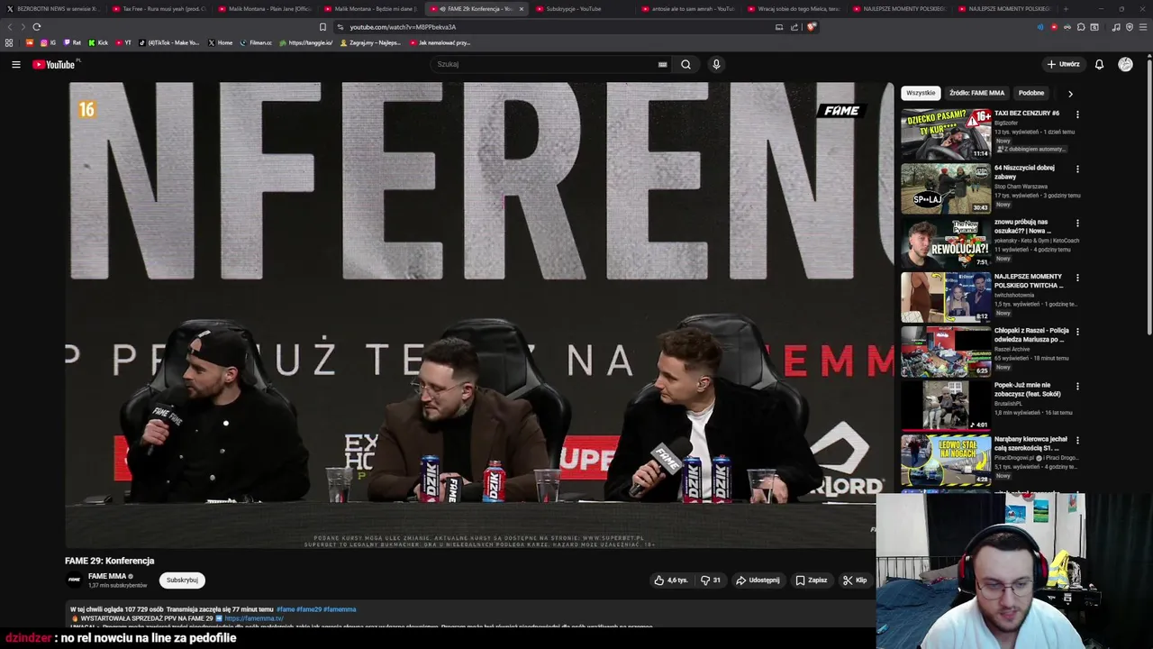Go back in browser history

tap(10, 27)
